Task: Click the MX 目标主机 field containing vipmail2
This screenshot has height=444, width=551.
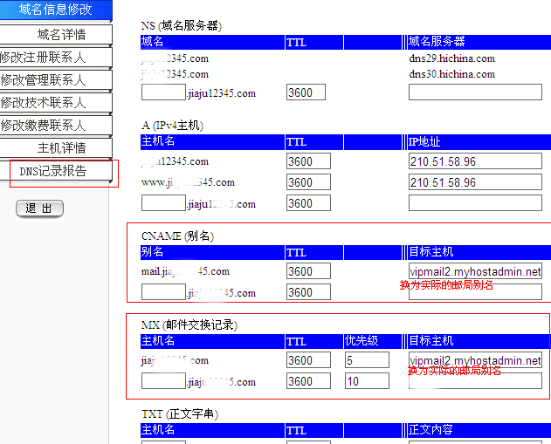Action: 475,360
